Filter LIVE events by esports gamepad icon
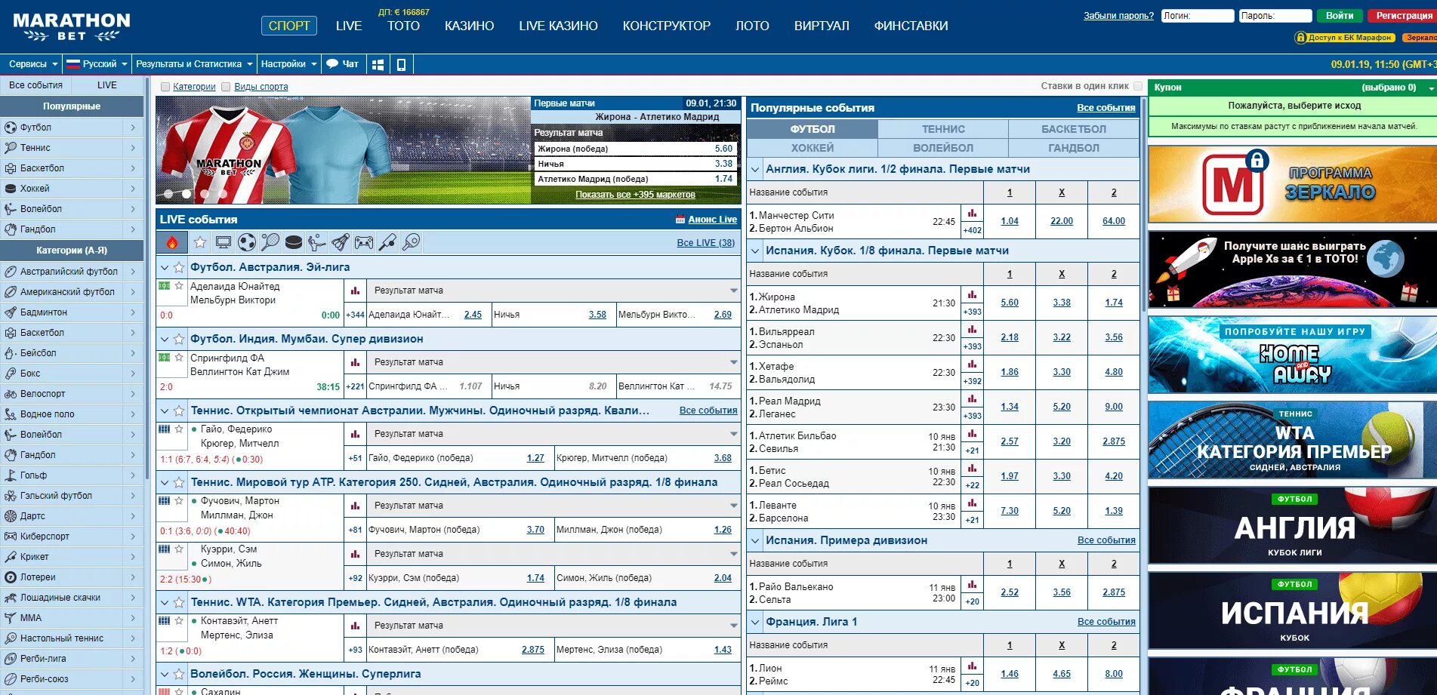This screenshot has height=695, width=1437. point(364,242)
